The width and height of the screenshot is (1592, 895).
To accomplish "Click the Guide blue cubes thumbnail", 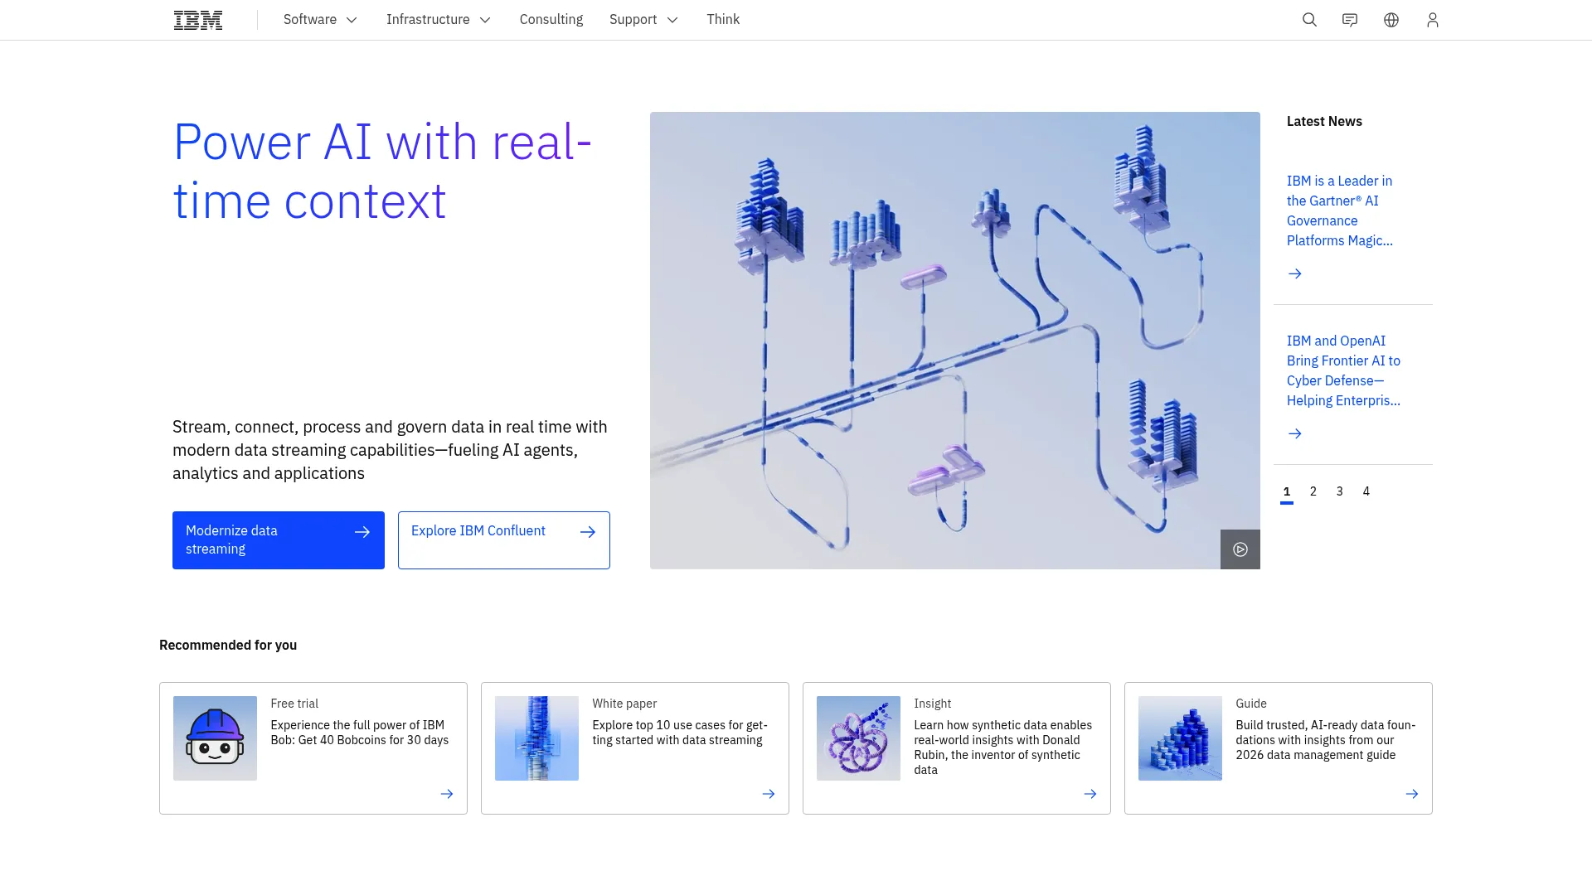I will click(x=1180, y=738).
